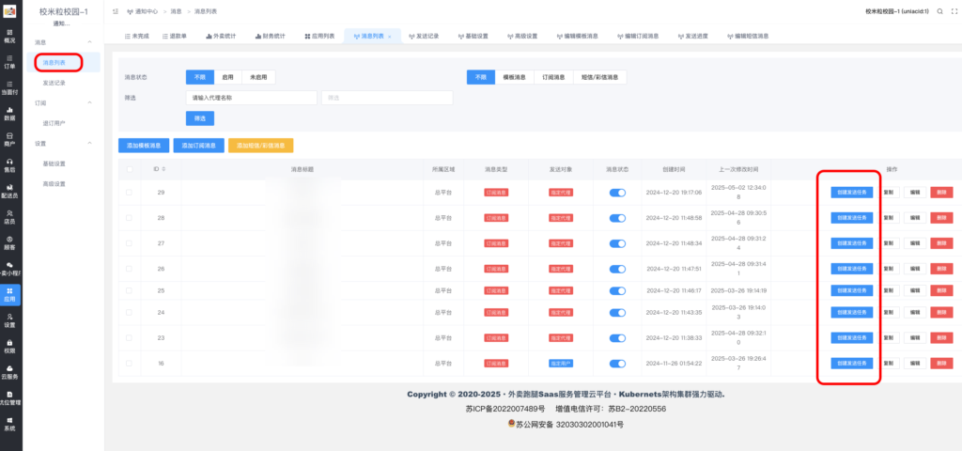Screen dimensions: 962x451
Task: Filter message type by 订阅消息
Action: (554, 77)
